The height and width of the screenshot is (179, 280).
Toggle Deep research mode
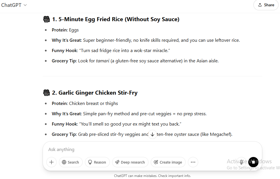click(130, 162)
